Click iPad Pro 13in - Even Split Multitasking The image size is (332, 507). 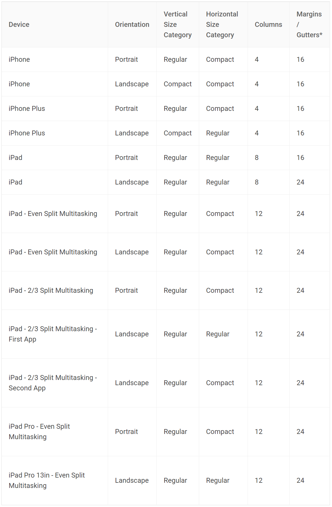coord(47,480)
